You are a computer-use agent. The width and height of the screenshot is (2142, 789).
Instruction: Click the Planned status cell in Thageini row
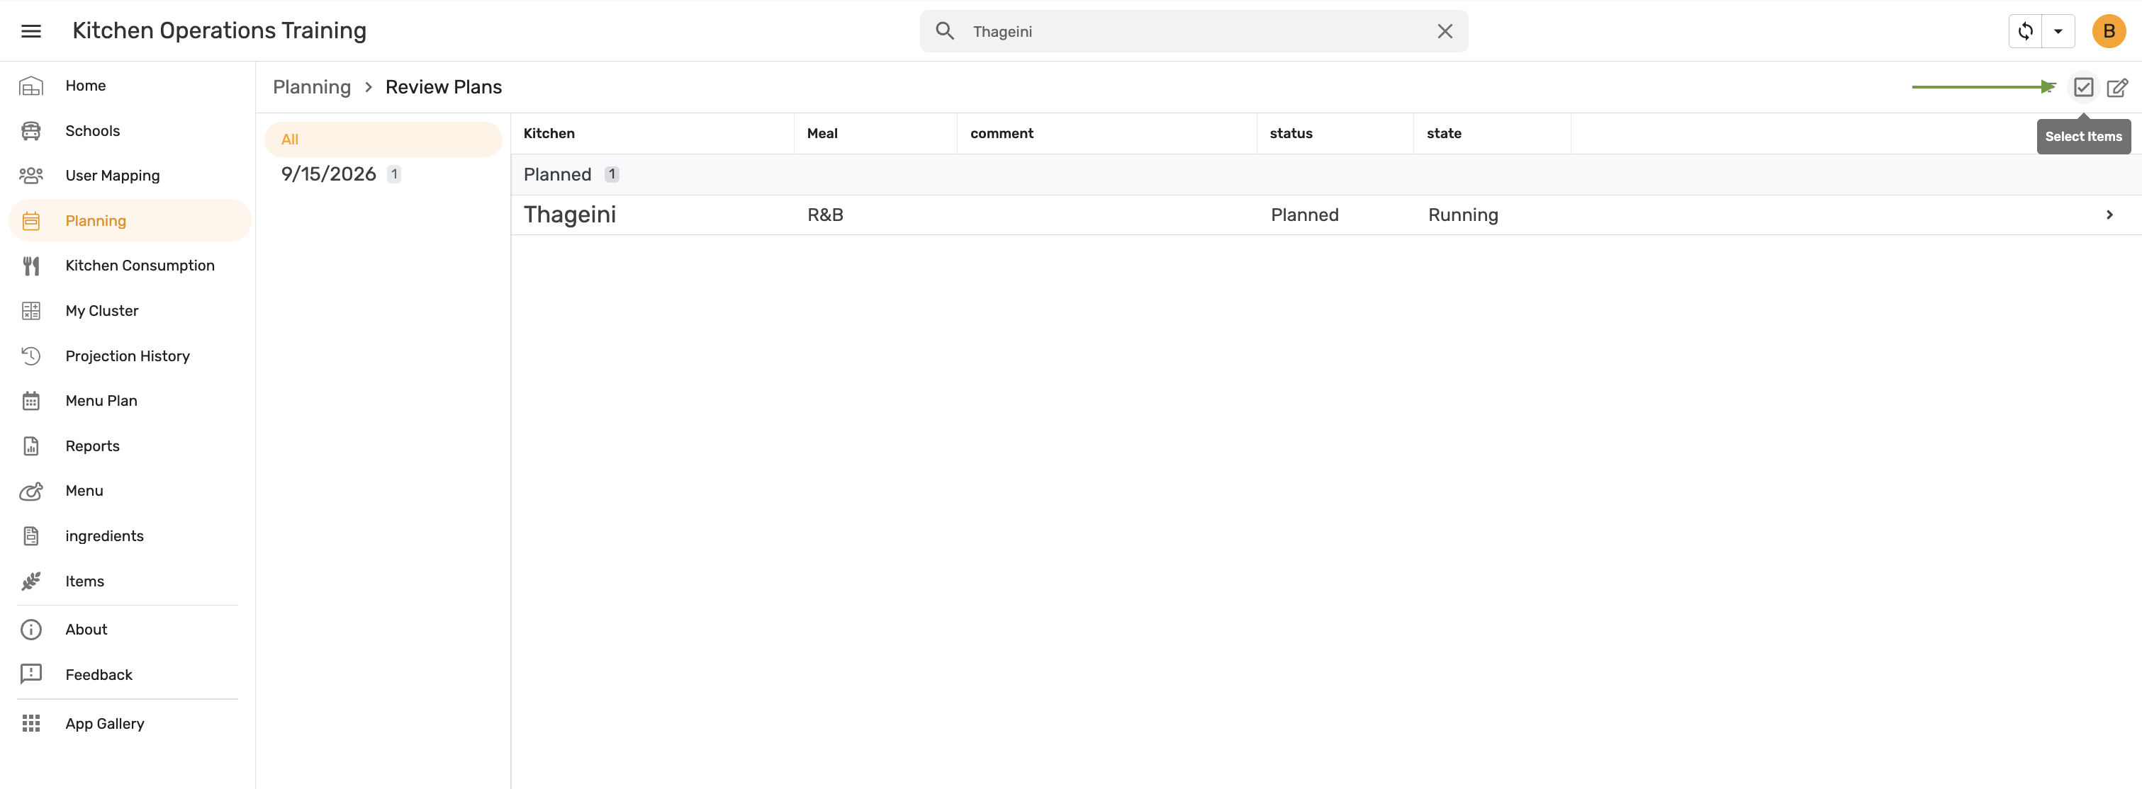[x=1303, y=215]
